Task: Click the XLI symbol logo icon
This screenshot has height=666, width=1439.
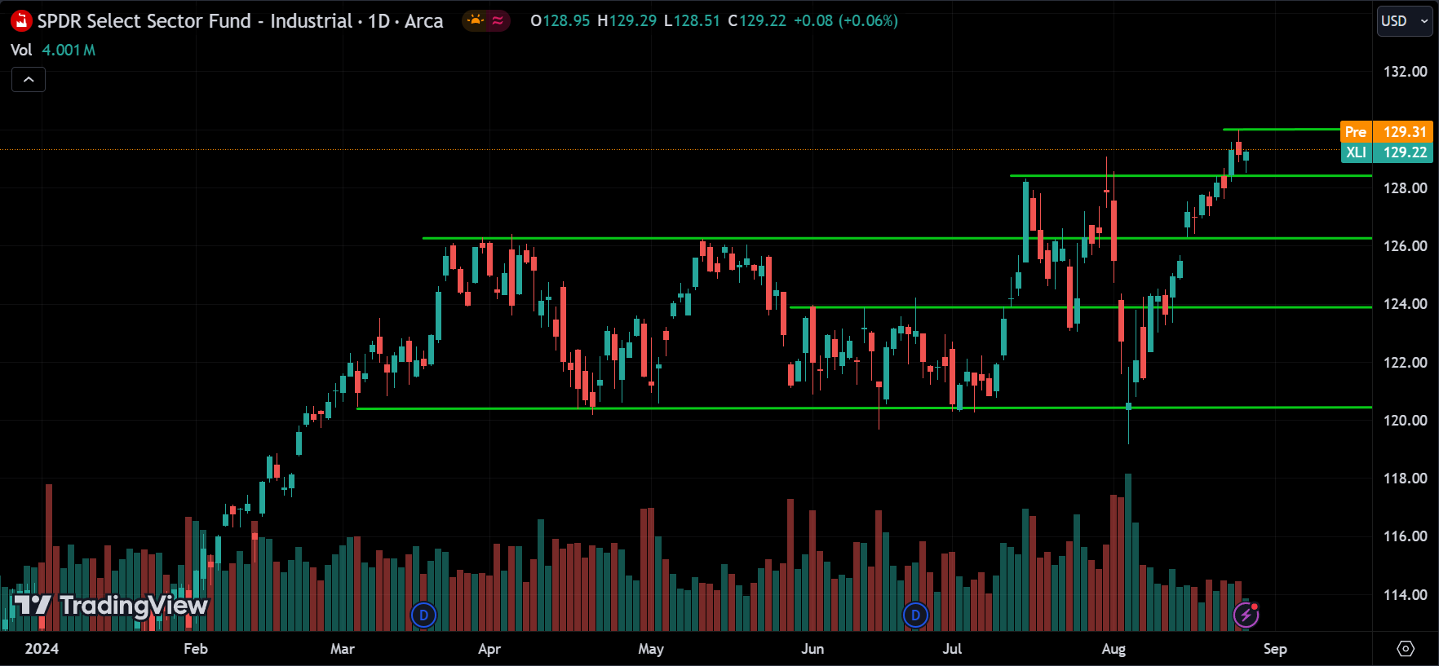Action: 21,21
